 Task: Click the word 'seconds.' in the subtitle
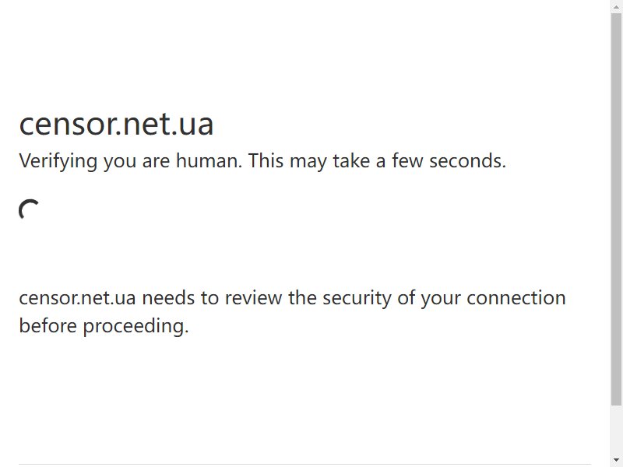[x=468, y=161]
